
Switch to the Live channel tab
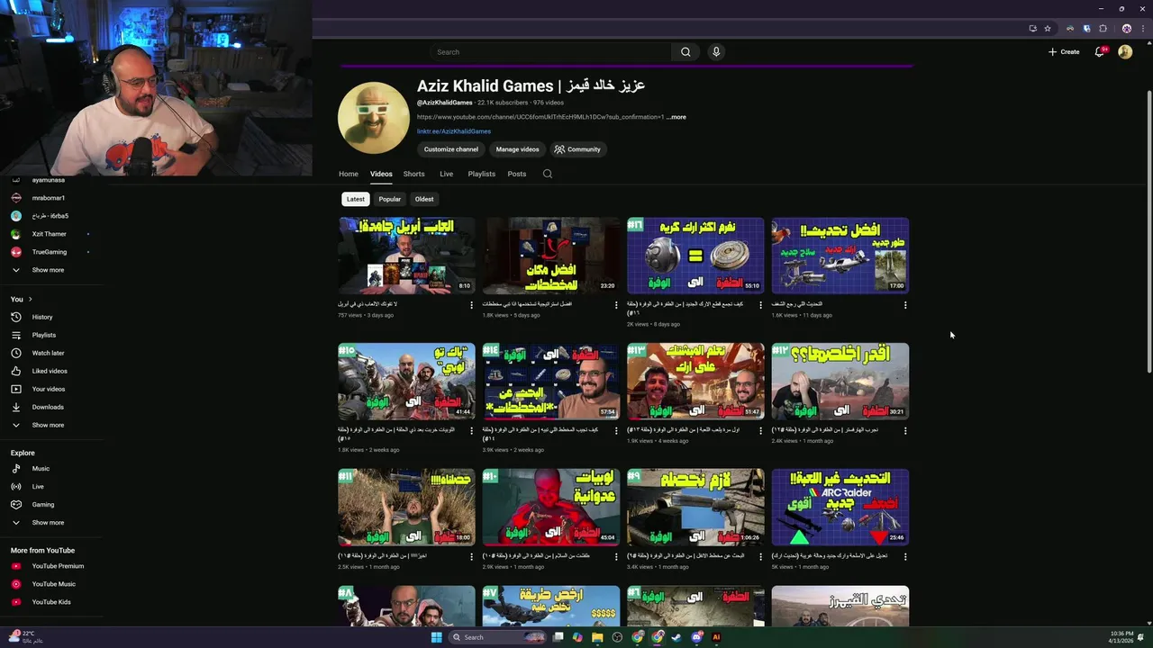click(x=446, y=174)
